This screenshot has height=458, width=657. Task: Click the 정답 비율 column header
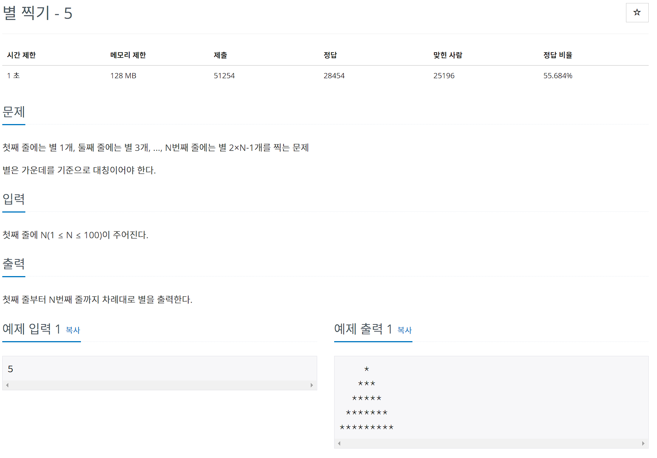coord(558,55)
